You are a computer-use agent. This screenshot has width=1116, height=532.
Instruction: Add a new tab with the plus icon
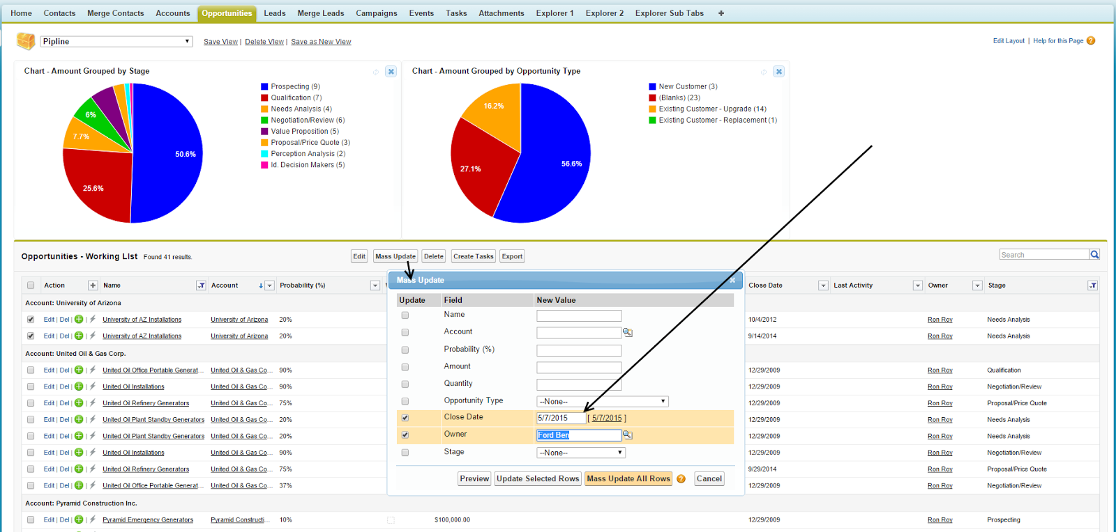pyautogui.click(x=721, y=13)
